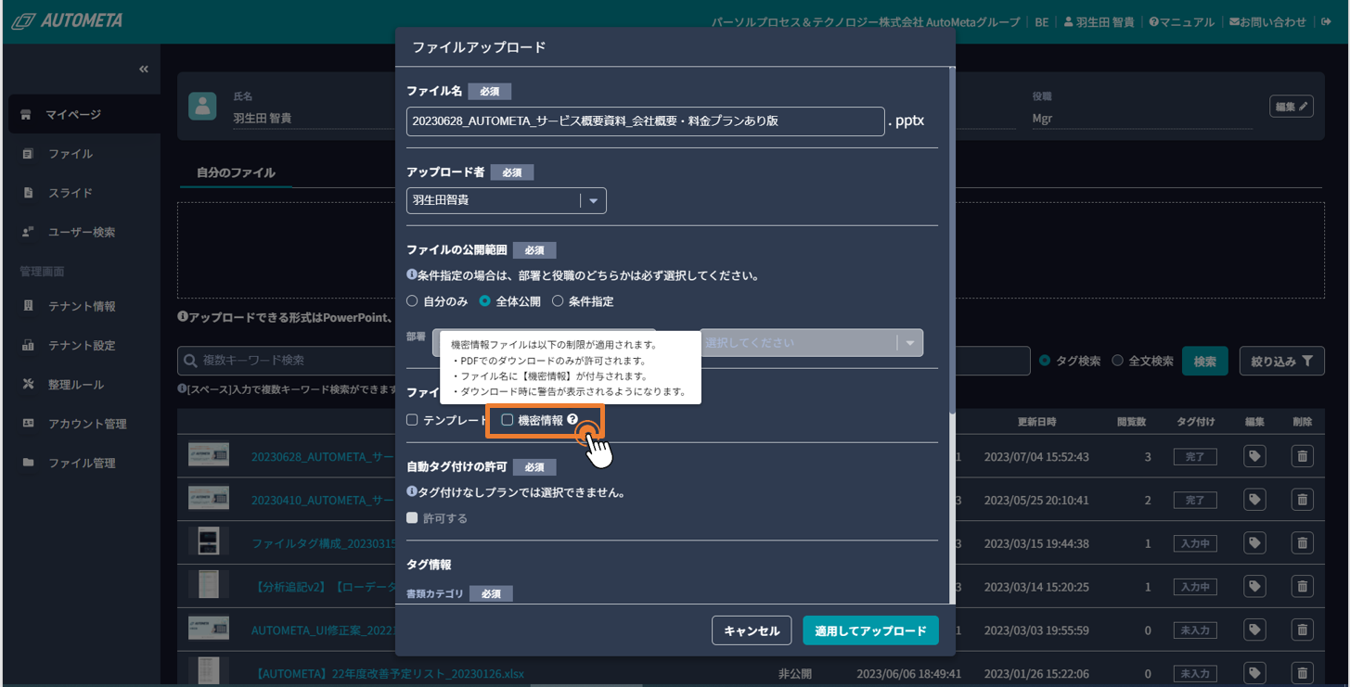Click the trash icon for the AUTOMETA_UI修正案 row
Viewport: 1350px width, 687px height.
point(1303,630)
